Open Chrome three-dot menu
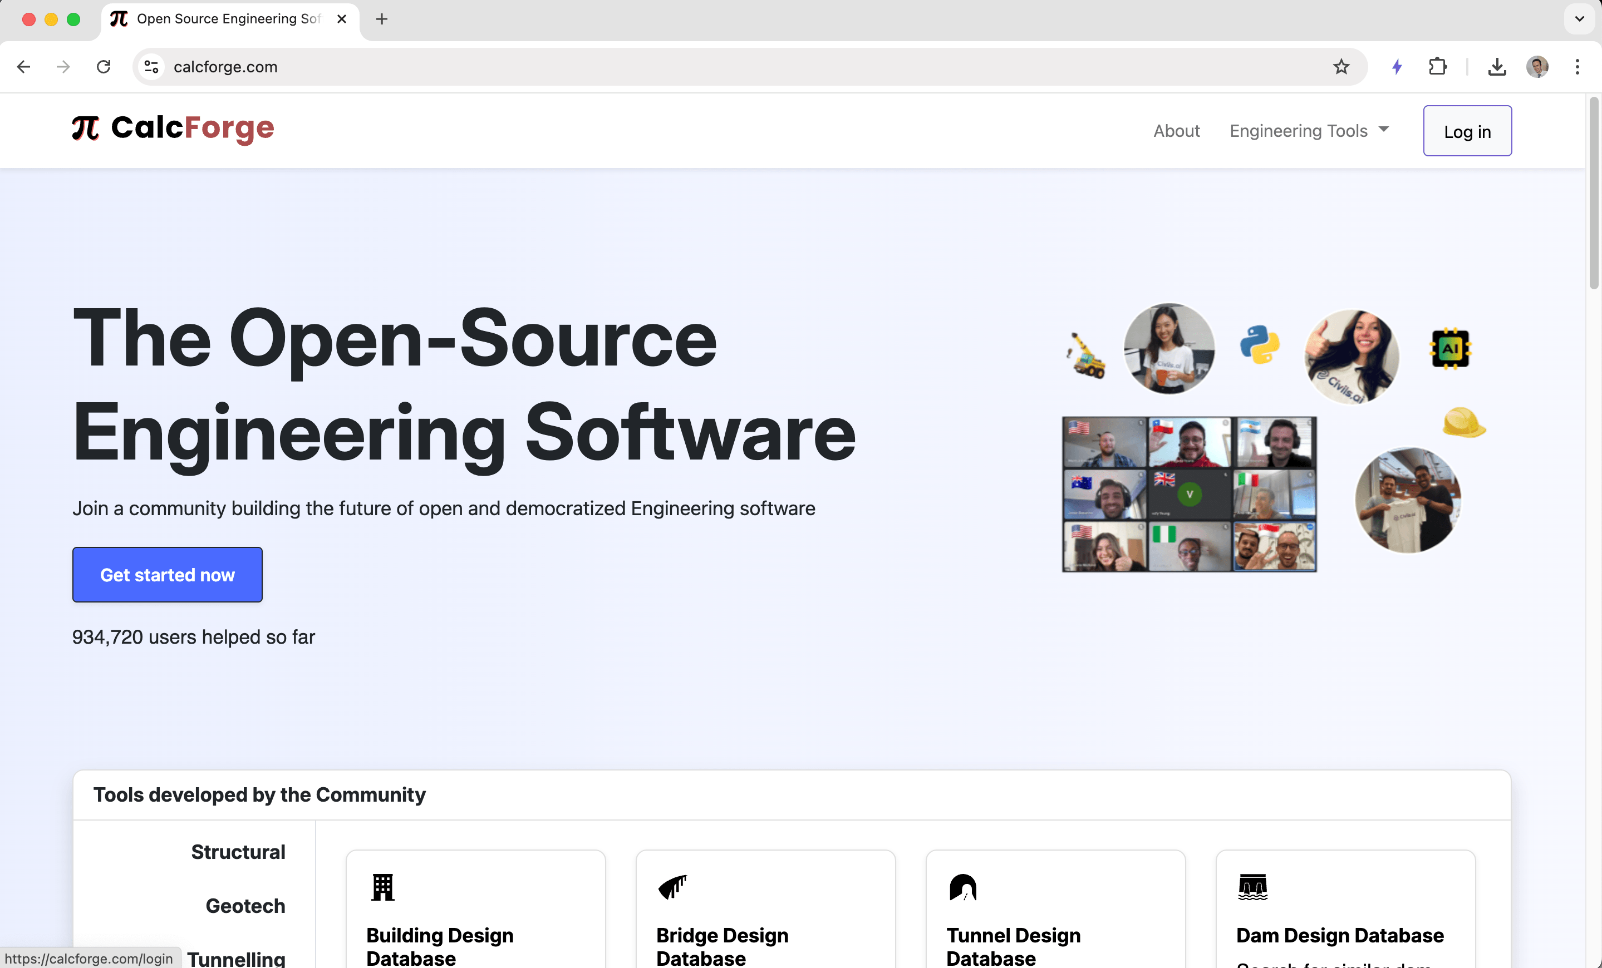 [x=1576, y=67]
